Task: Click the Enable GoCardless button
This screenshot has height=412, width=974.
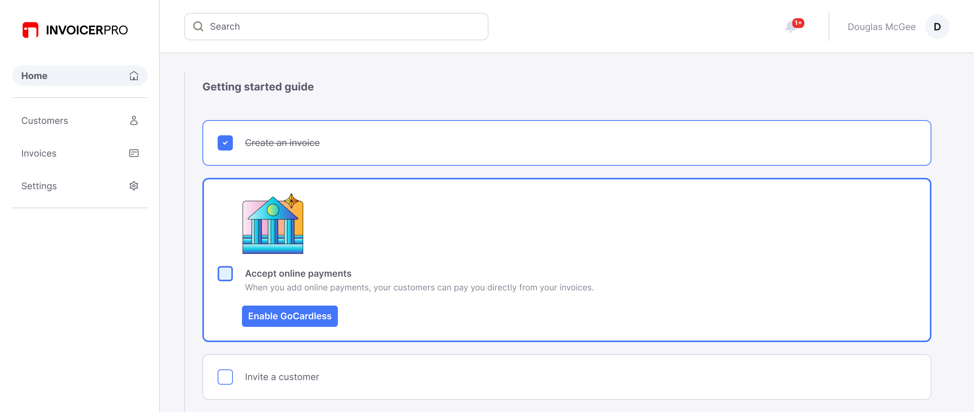Action: [x=290, y=316]
